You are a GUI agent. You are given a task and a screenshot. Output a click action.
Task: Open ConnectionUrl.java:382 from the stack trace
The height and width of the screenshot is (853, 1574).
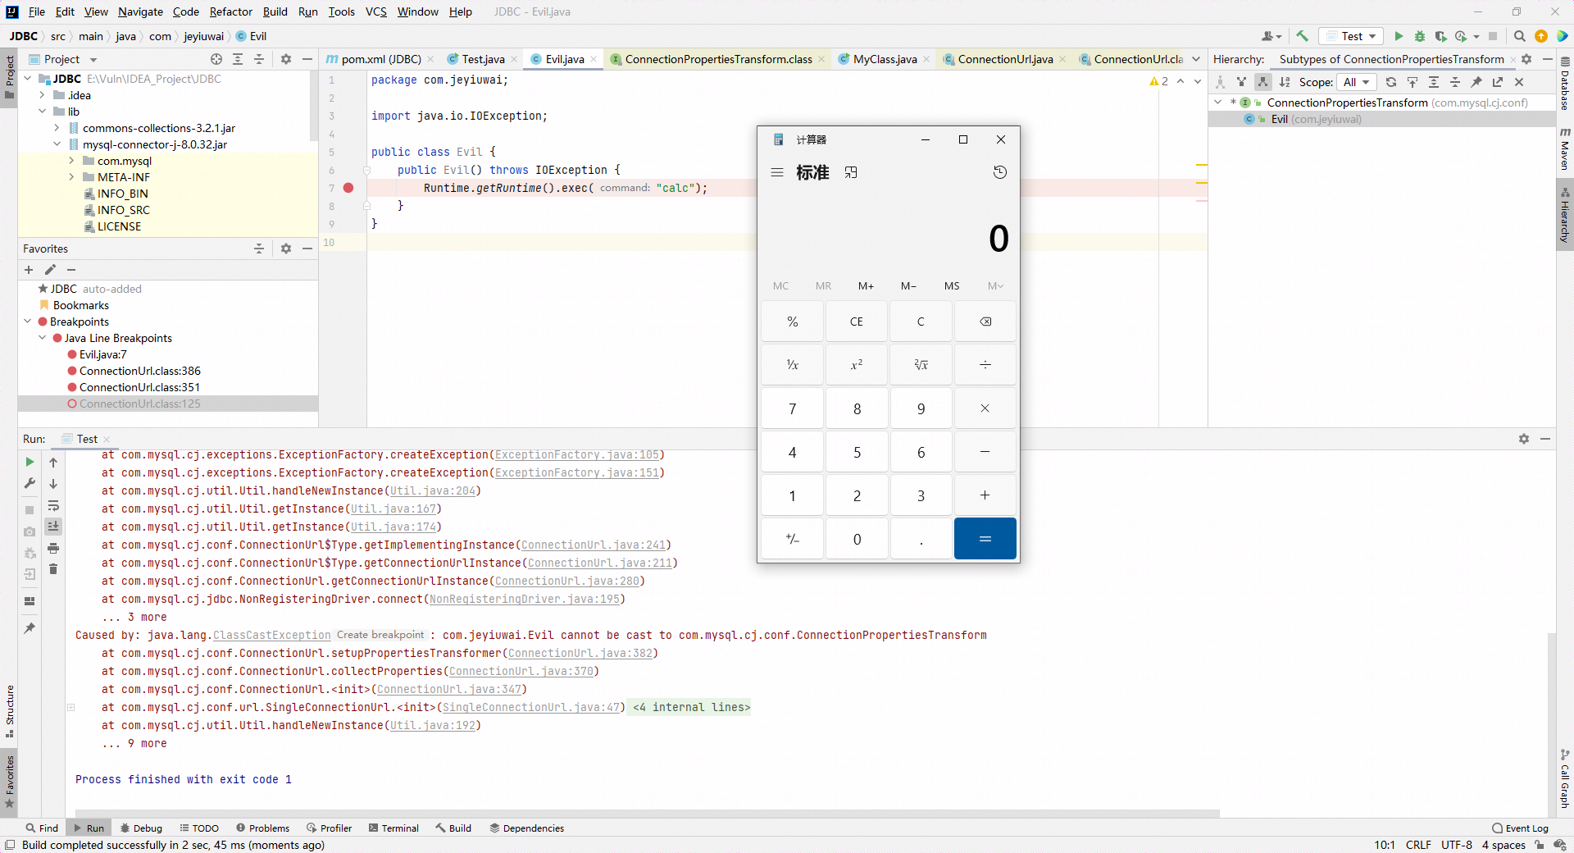[x=582, y=653]
